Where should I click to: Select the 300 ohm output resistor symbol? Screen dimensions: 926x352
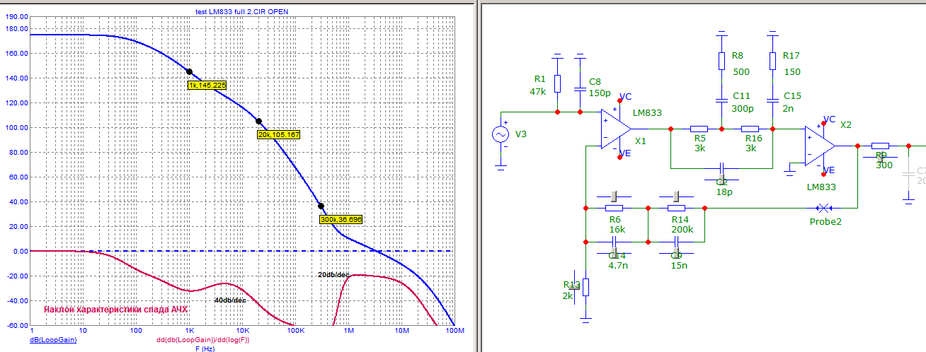tap(881, 146)
